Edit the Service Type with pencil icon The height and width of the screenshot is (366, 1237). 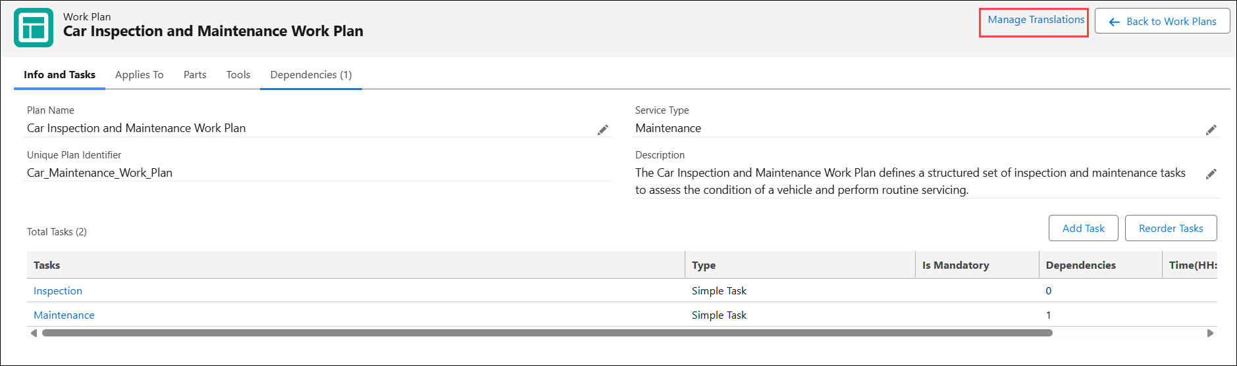point(1211,129)
